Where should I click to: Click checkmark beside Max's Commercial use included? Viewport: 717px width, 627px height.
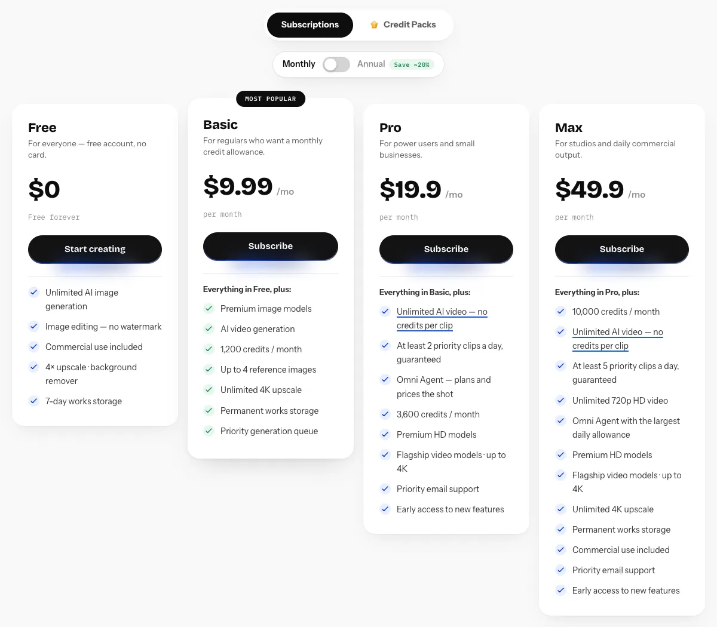pyautogui.click(x=561, y=550)
